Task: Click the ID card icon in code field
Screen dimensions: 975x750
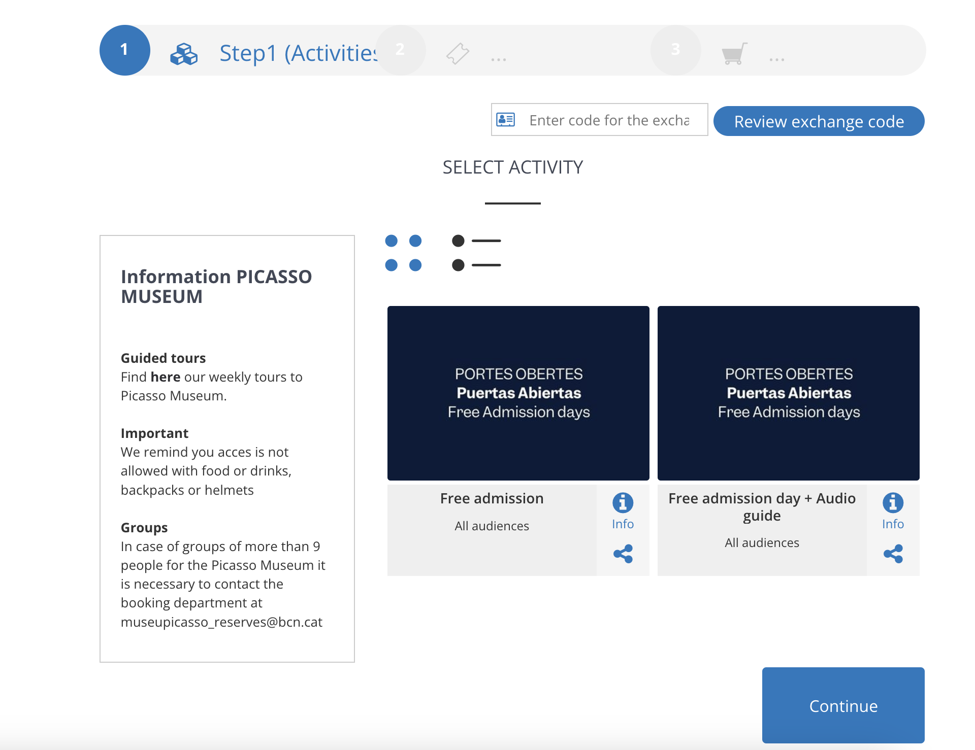Action: (506, 120)
